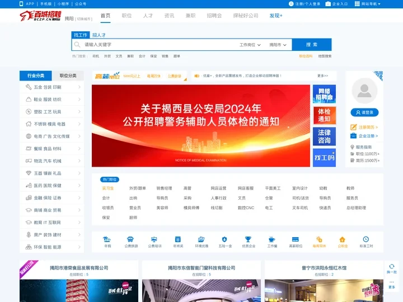
Task: Pick the 五险一金 shield icon
Action: click(224, 239)
